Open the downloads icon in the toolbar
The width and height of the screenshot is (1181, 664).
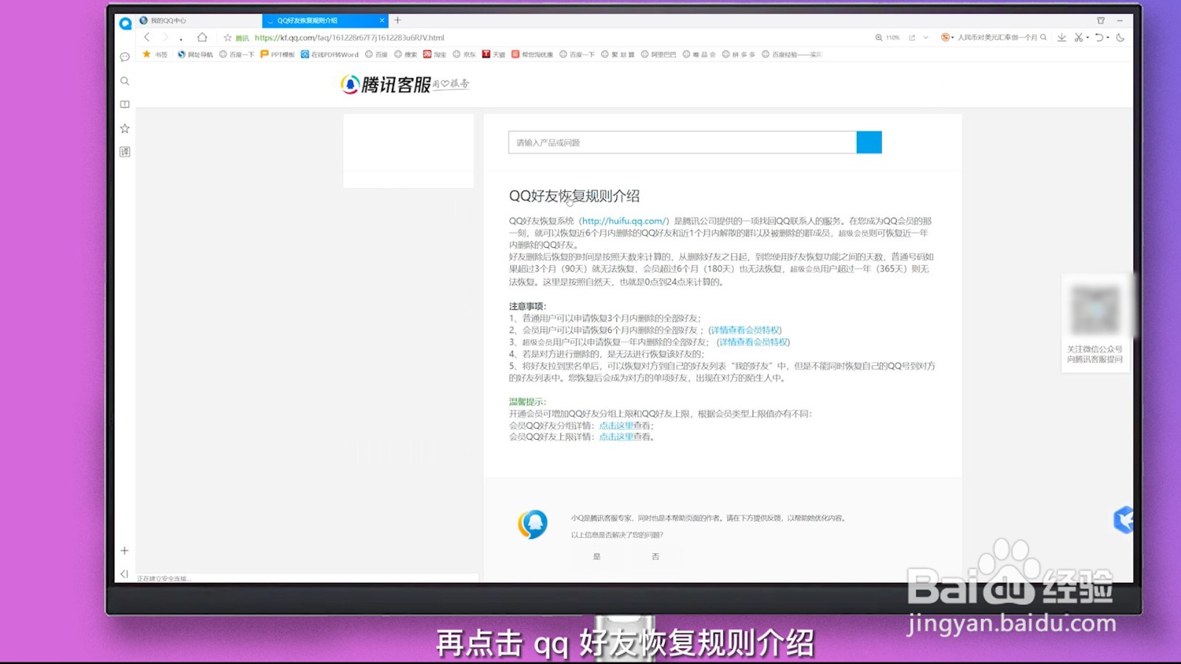(1061, 37)
